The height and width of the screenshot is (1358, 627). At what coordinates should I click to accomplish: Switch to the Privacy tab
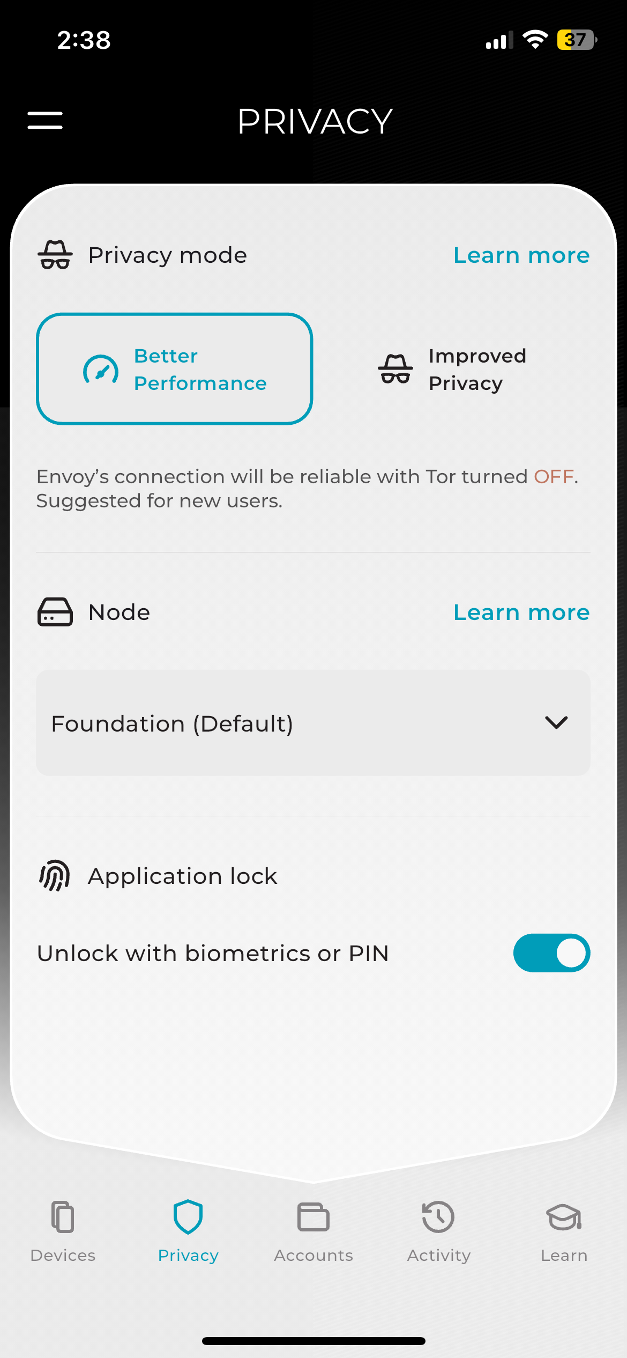click(188, 1228)
